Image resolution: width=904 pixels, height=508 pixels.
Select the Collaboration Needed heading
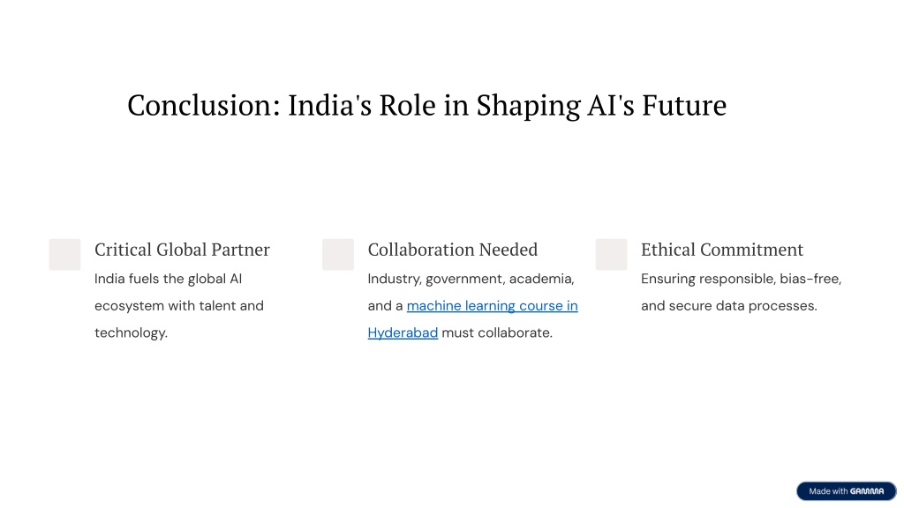[x=453, y=250]
